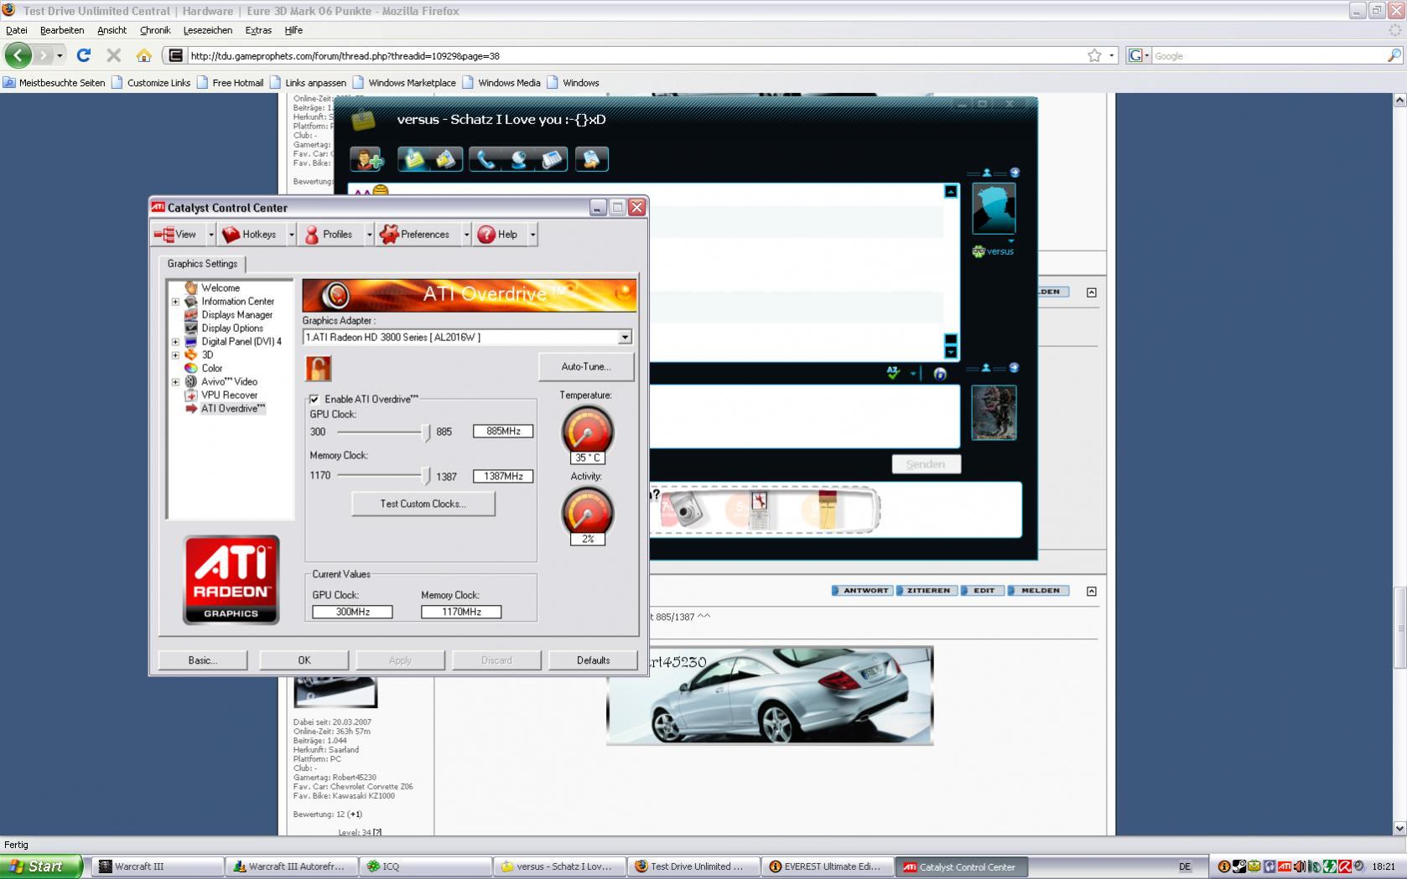Image resolution: width=1407 pixels, height=879 pixels.
Task: Click the Steam tray icon
Action: (1238, 866)
